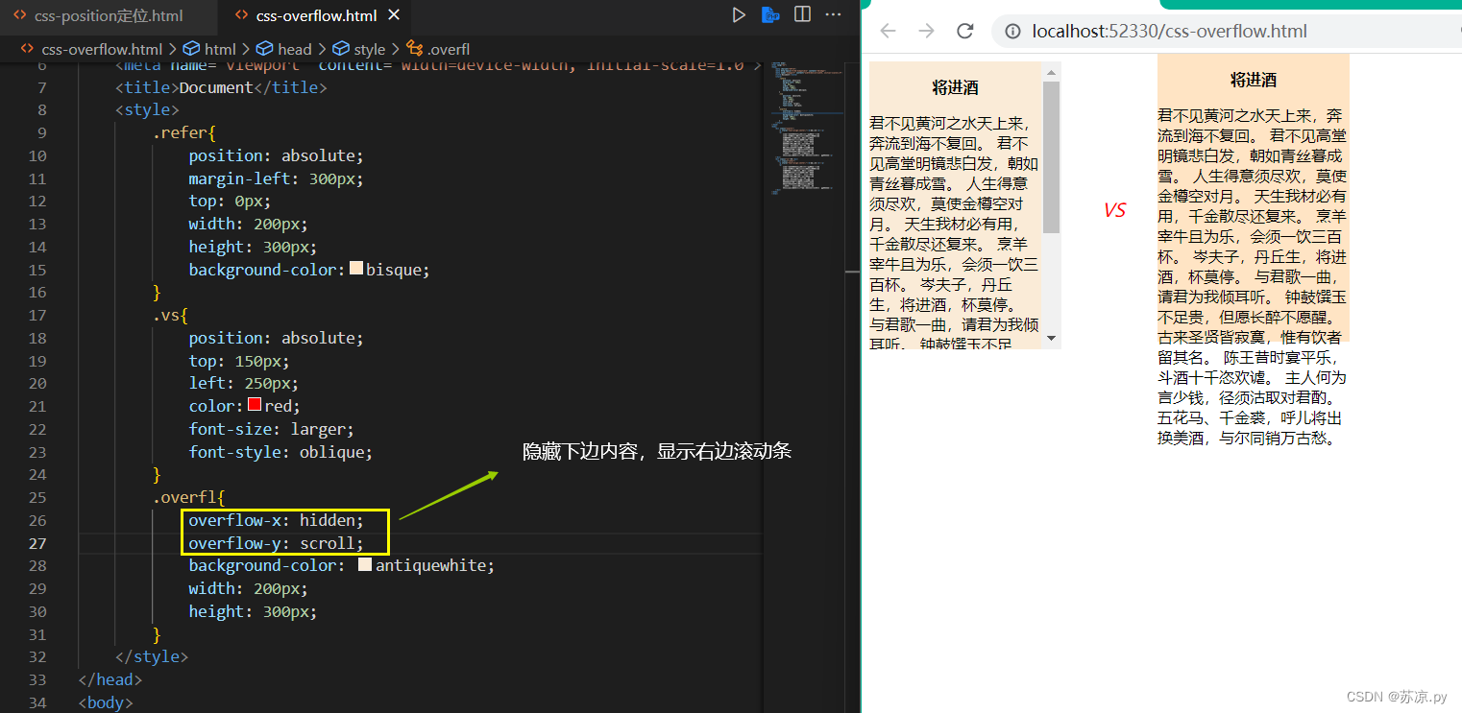Go forward in the browser
1462x713 pixels.
pos(926,31)
